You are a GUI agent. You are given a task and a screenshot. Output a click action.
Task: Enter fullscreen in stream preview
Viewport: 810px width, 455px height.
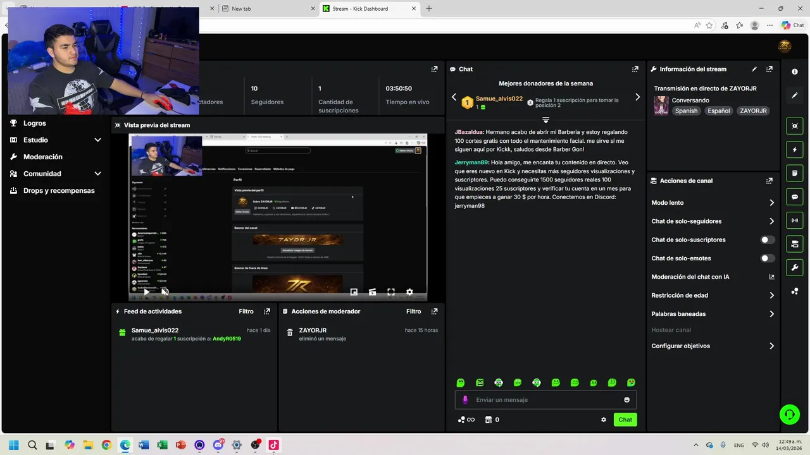click(x=391, y=292)
